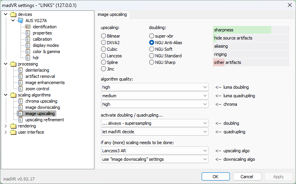Expand the rendering tree node
Screen dimensions: 296x184
coord(6,126)
